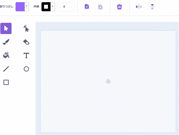This screenshot has height=135, width=179.
Task: Click the purple fill color swatch
Action: click(20, 7)
